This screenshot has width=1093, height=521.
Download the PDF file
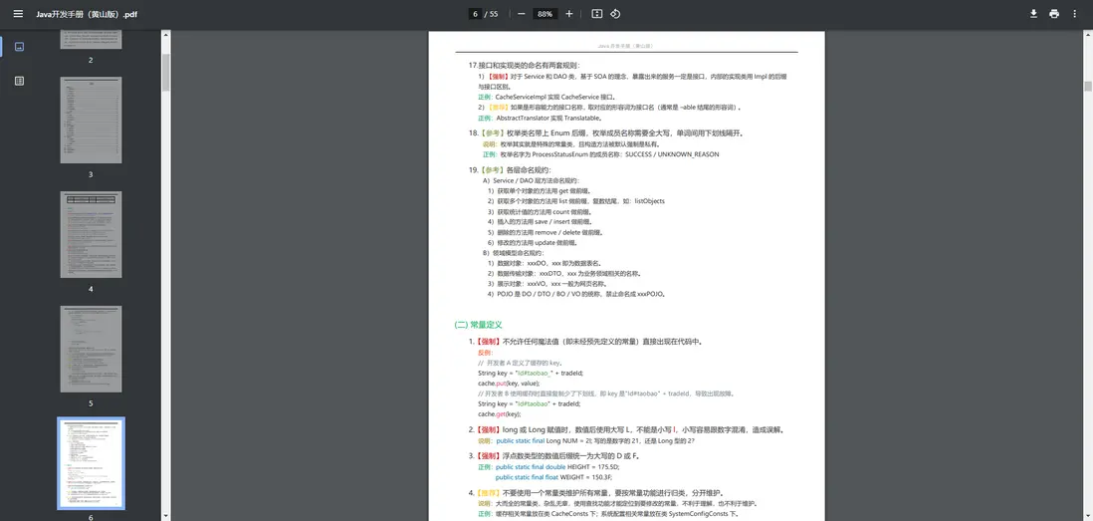(1033, 14)
